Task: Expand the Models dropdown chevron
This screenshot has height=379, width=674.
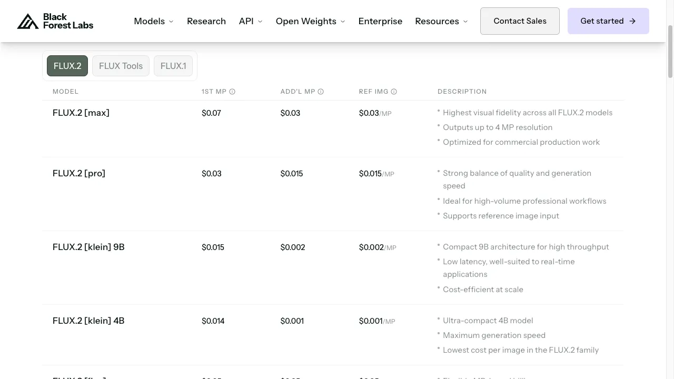Action: tap(171, 22)
